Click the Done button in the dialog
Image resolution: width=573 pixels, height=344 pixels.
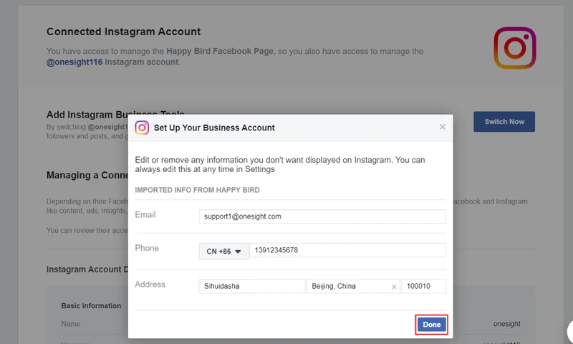click(432, 324)
